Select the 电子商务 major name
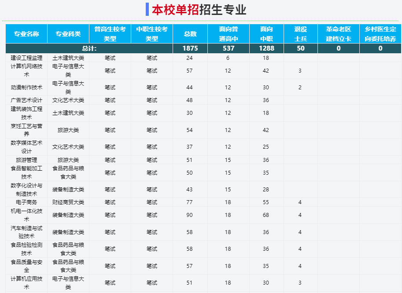Screen dimensions: 402x293 (26, 202)
